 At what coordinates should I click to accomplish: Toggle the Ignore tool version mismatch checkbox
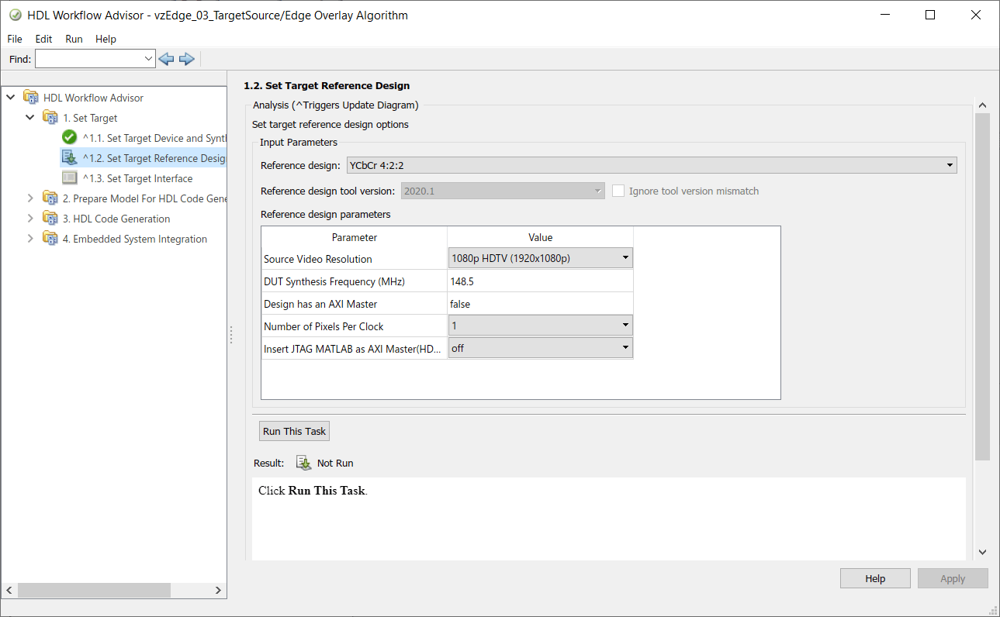pos(618,191)
